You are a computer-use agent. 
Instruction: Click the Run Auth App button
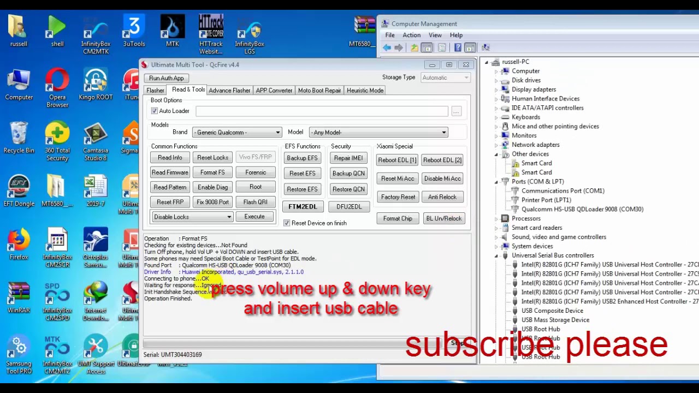coord(167,78)
